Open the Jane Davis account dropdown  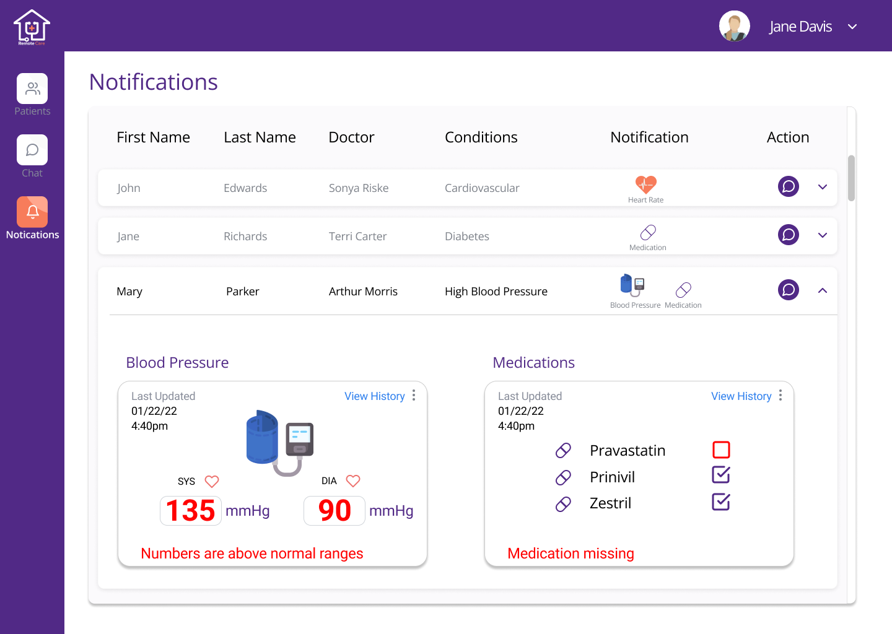[x=852, y=27]
